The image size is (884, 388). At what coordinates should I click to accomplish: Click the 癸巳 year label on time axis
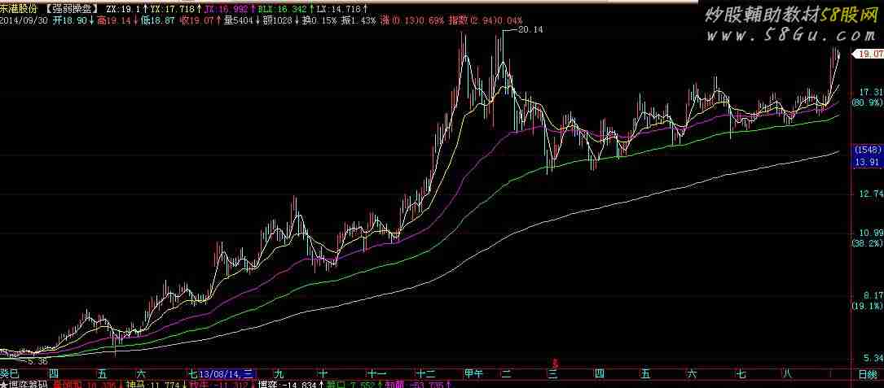10,373
